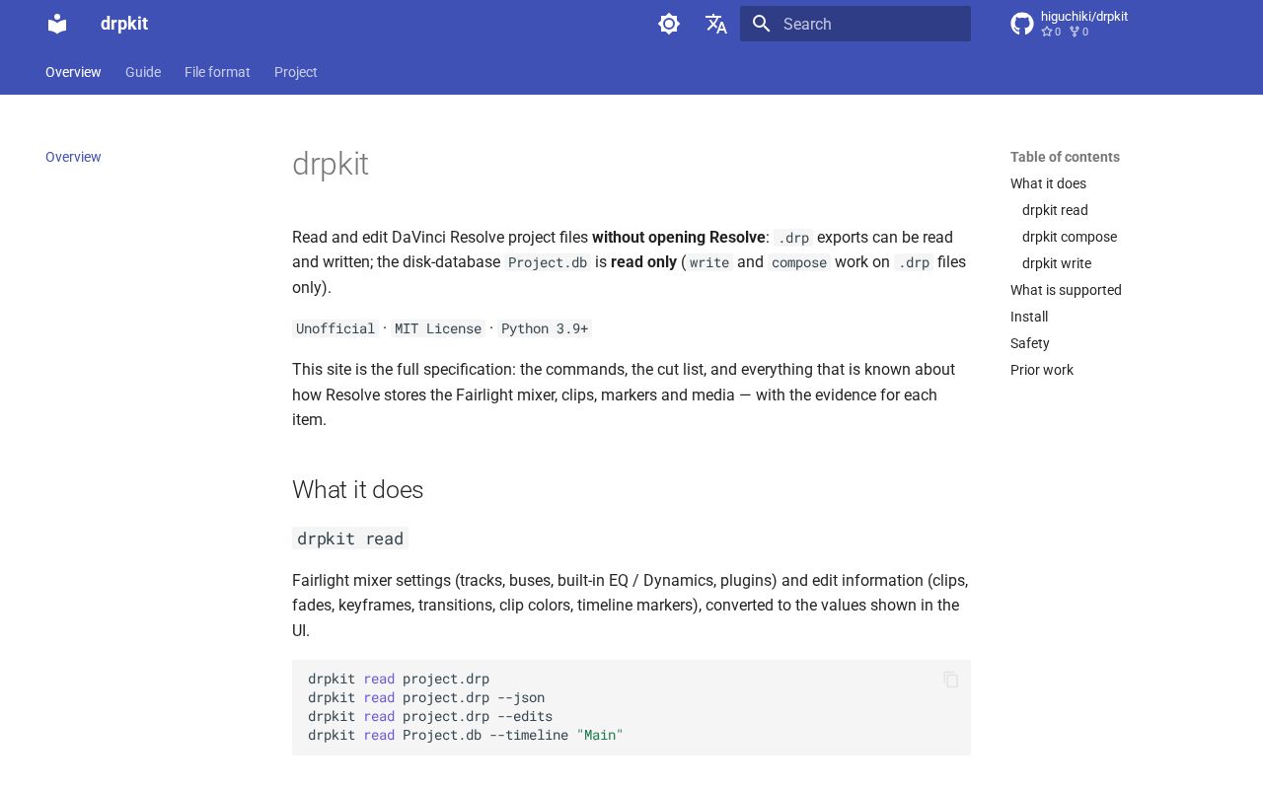
Task: Go to the Safety section
Action: [1030, 343]
